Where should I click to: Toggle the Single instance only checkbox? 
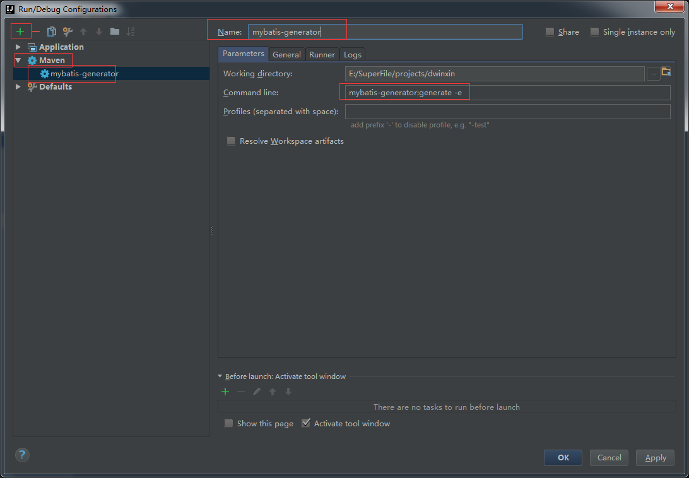point(594,32)
